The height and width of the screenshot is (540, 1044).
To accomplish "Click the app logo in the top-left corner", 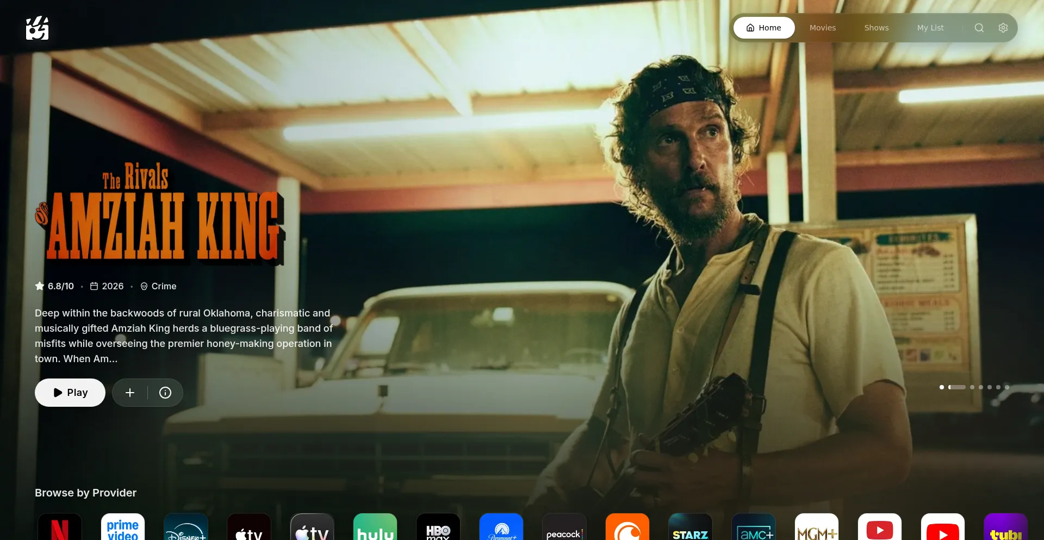I will pyautogui.click(x=37, y=28).
